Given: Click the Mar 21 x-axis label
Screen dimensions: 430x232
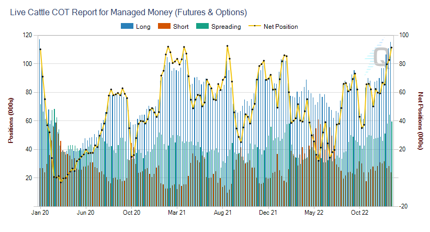Looking at the screenshot, I should 177,213.
